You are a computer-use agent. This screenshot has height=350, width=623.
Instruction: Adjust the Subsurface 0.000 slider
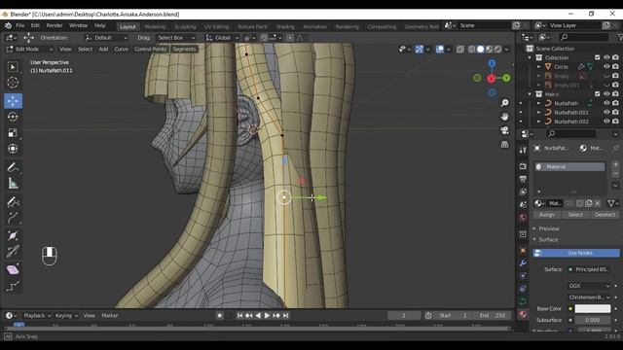[593, 320]
